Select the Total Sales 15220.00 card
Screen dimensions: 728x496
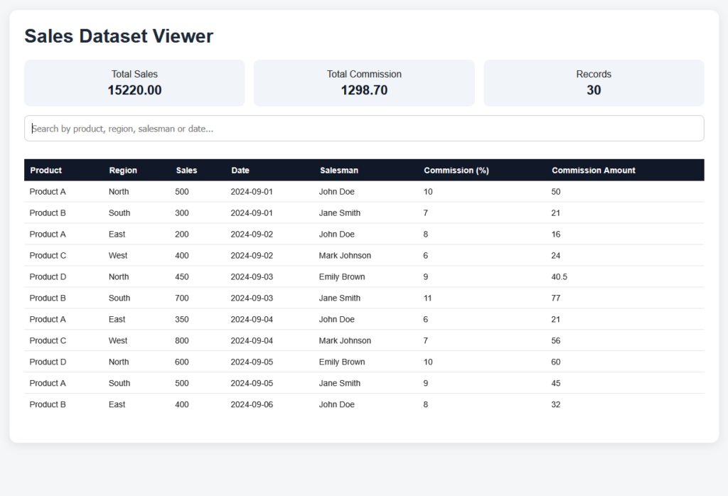click(134, 83)
